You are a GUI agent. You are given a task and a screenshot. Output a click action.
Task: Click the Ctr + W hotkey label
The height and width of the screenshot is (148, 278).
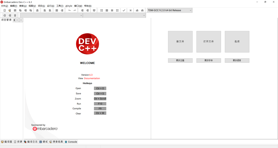[x=100, y=113]
